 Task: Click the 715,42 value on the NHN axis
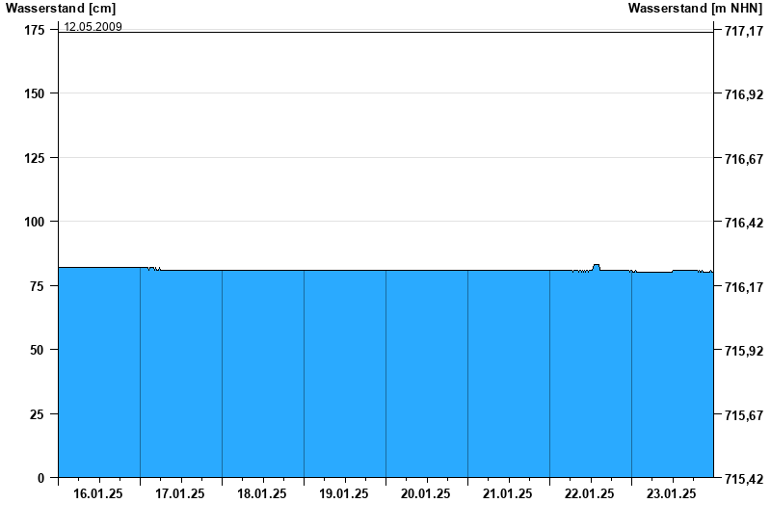(744, 479)
